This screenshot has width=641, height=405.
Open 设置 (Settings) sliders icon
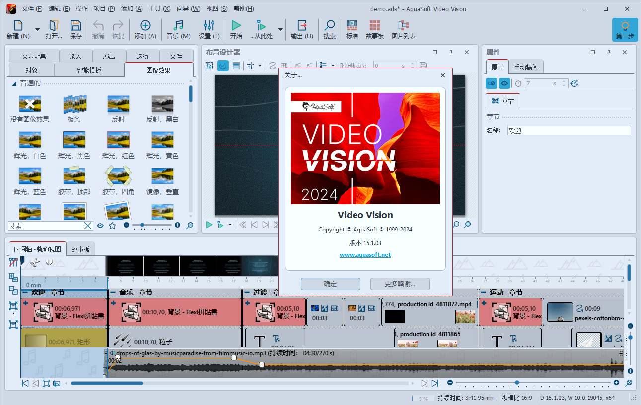click(x=209, y=26)
